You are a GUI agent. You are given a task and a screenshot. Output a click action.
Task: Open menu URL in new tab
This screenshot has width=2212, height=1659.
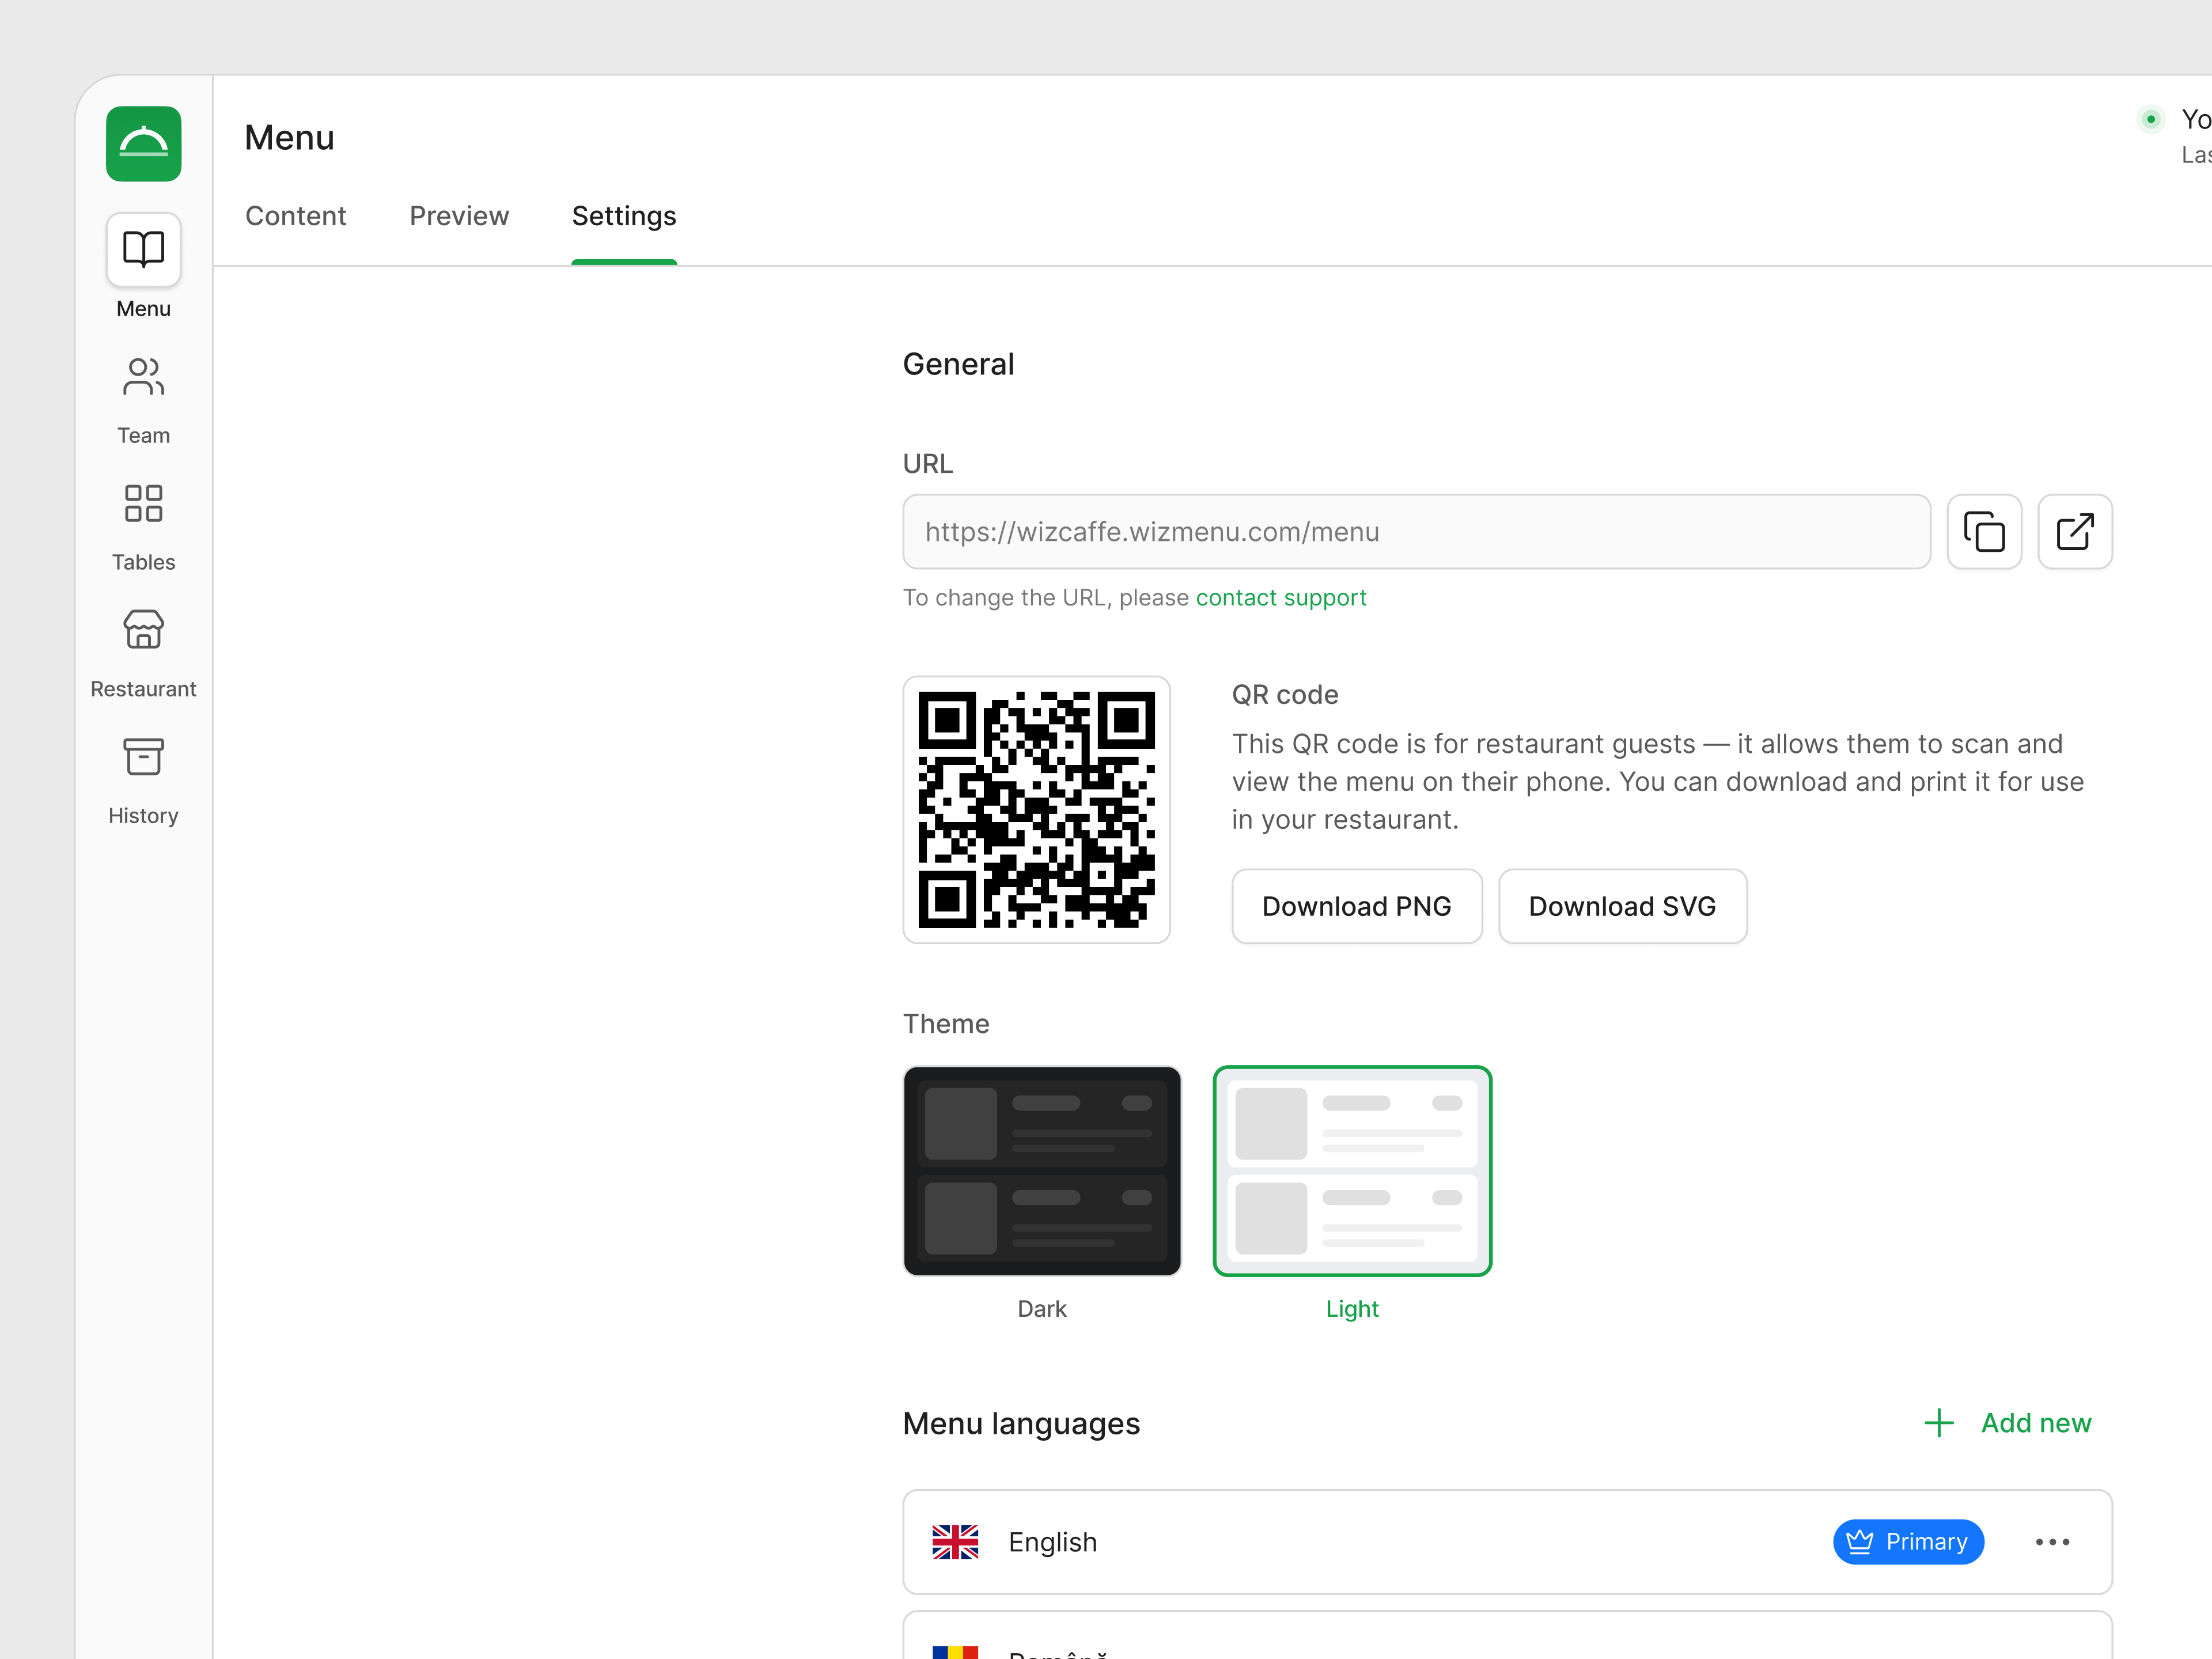pos(2075,532)
